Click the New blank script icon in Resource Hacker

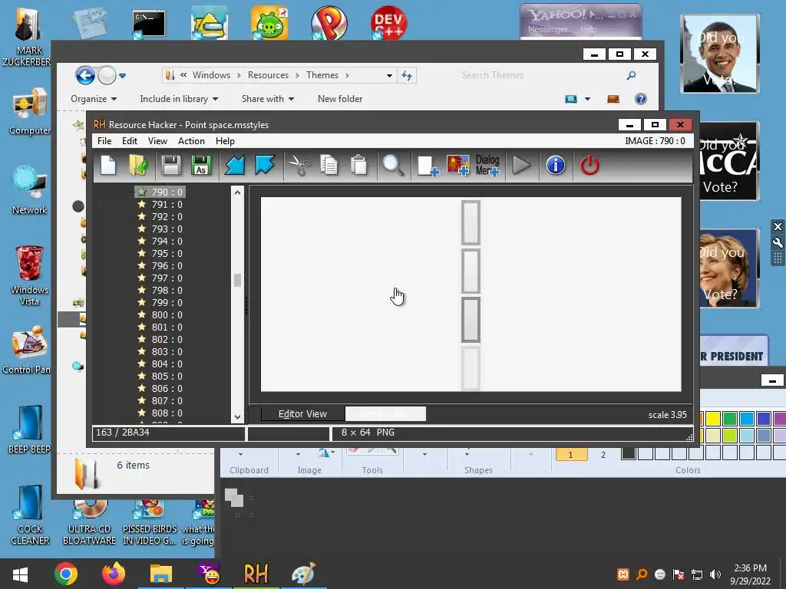(108, 166)
